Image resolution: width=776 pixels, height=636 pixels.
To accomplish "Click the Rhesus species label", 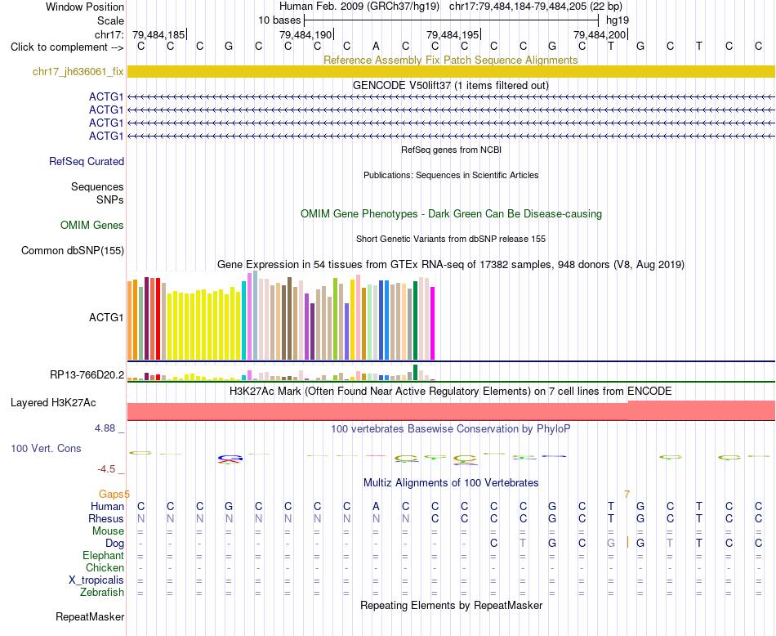I will pos(106,518).
